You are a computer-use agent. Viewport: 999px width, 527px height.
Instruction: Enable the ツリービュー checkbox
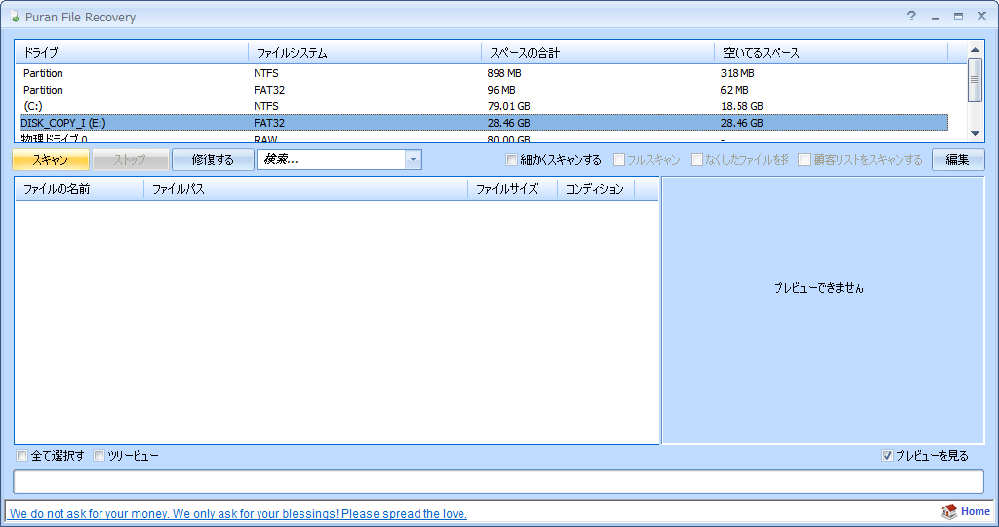coord(100,456)
